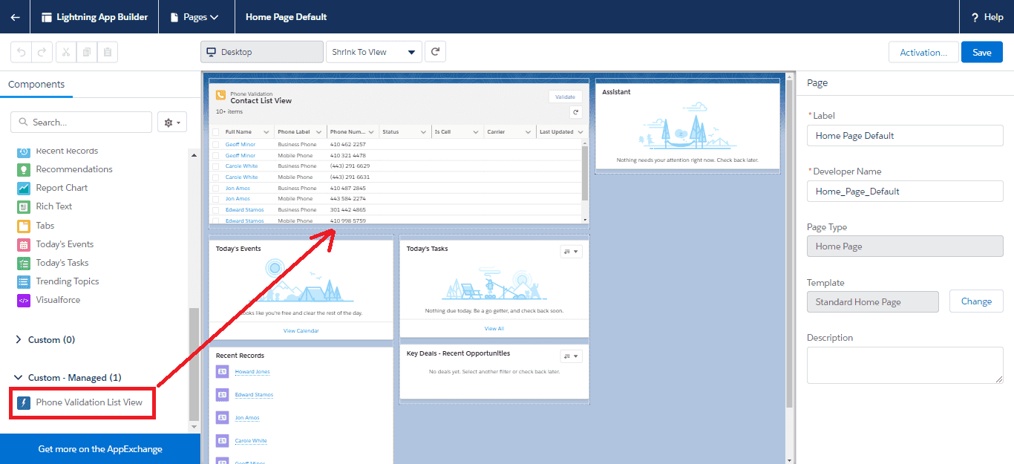The height and width of the screenshot is (464, 1014).
Task: Tick the select-all checkbox in list header
Action: pyautogui.click(x=216, y=132)
